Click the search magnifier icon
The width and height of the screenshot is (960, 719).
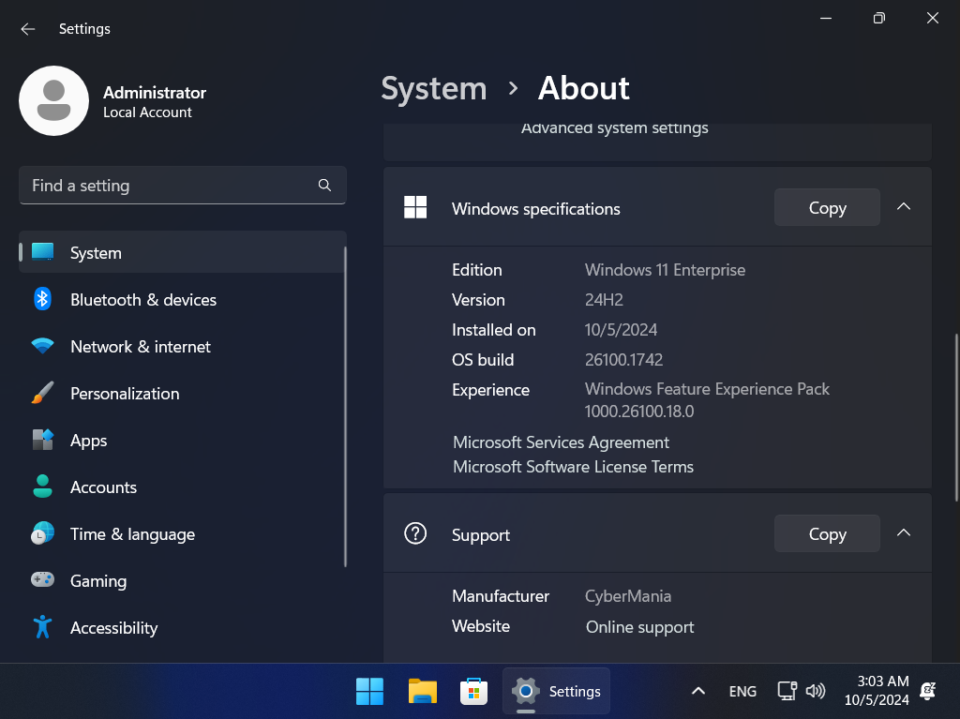click(x=324, y=185)
